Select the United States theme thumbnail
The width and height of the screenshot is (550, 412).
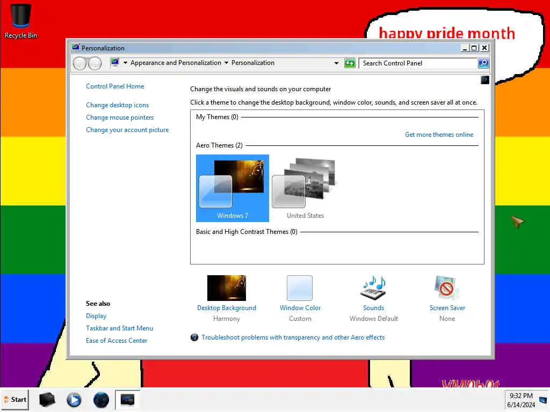[305, 188]
